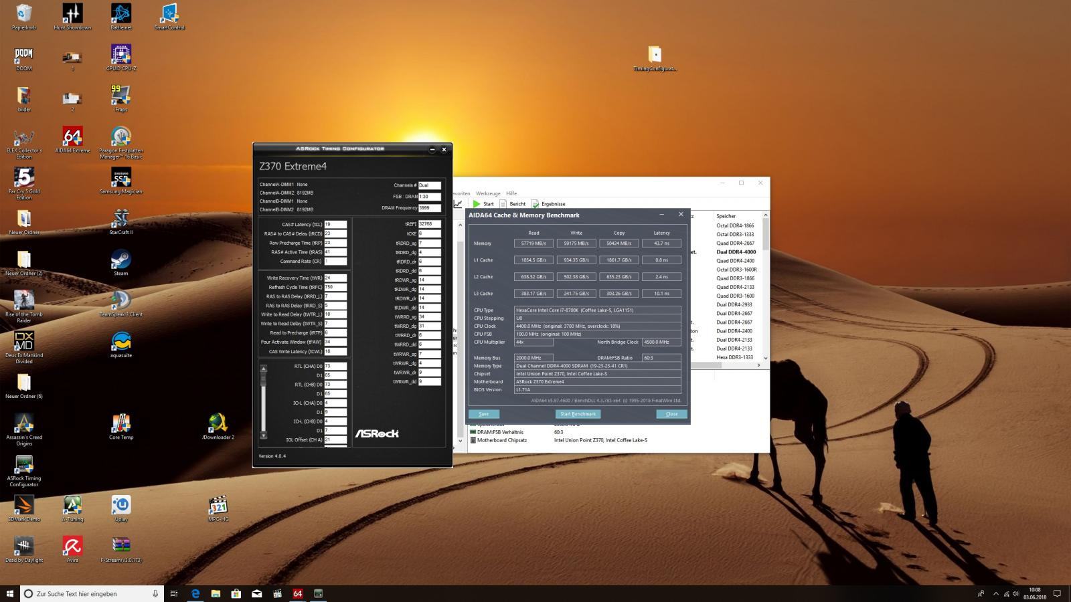
Task: Select AIDA64 Extreme desktop icon
Action: click(x=72, y=140)
